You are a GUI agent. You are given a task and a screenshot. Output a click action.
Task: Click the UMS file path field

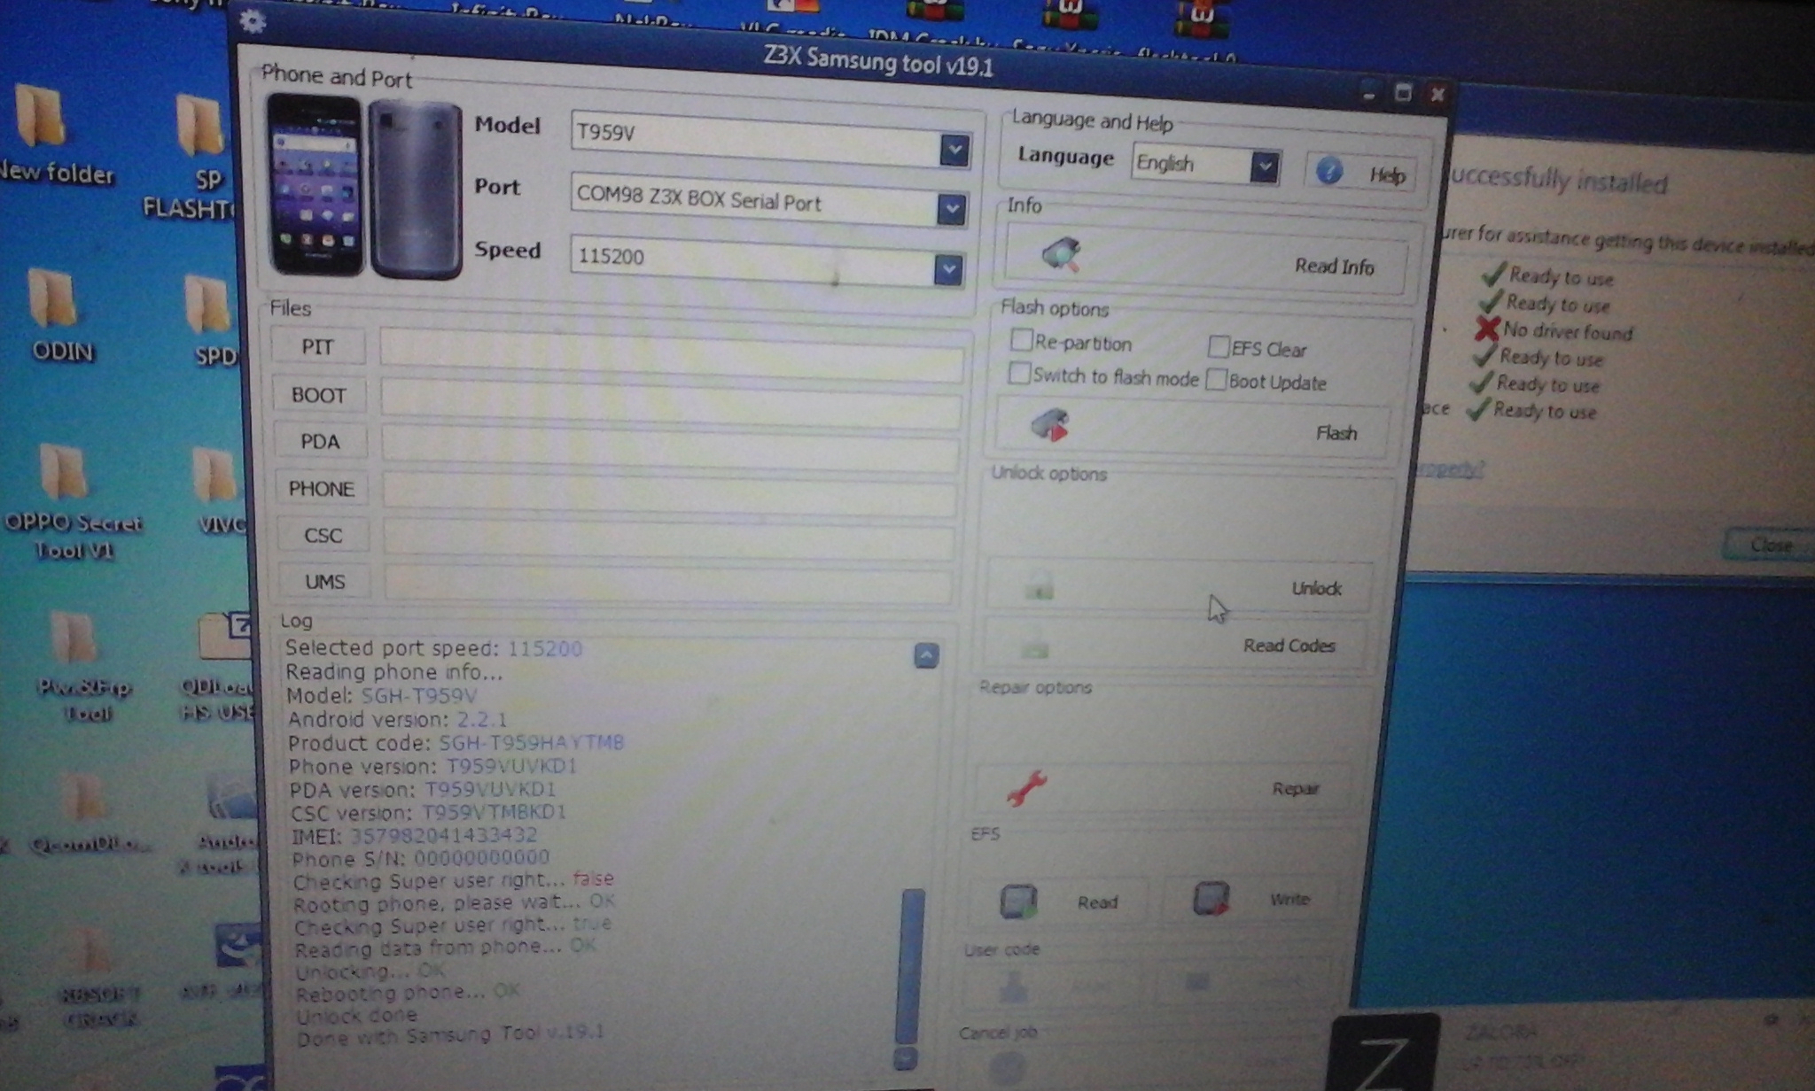click(668, 584)
